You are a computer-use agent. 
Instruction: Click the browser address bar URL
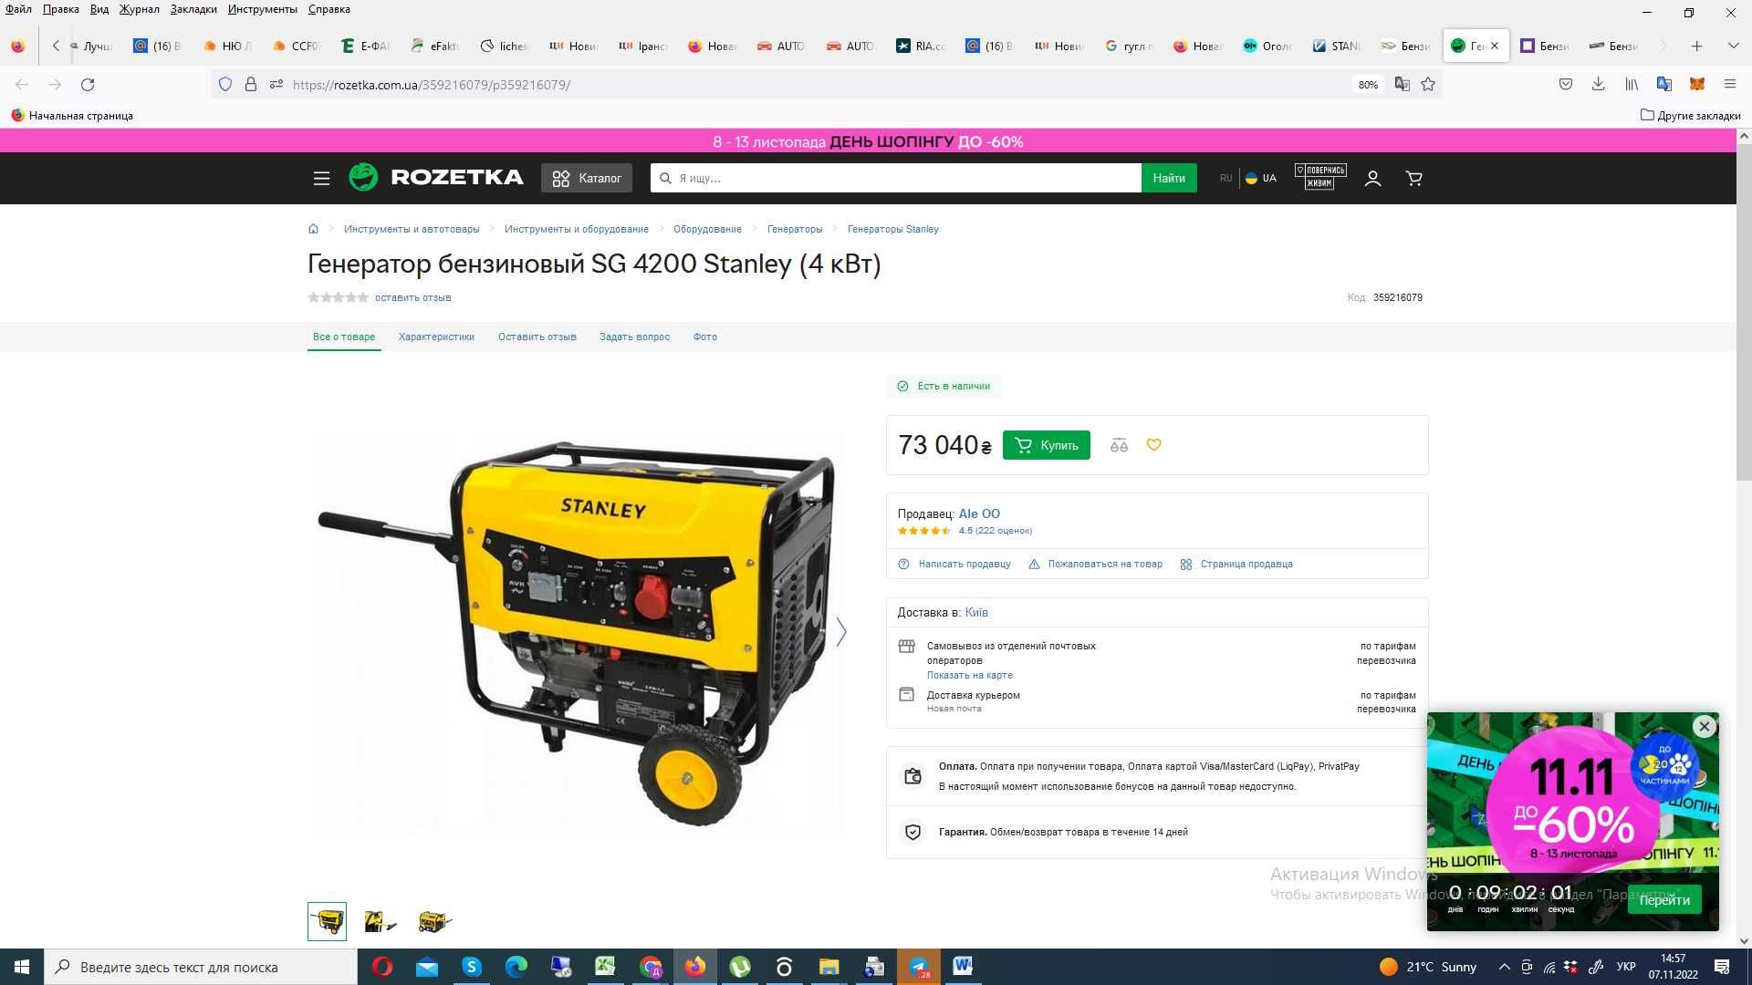(431, 85)
